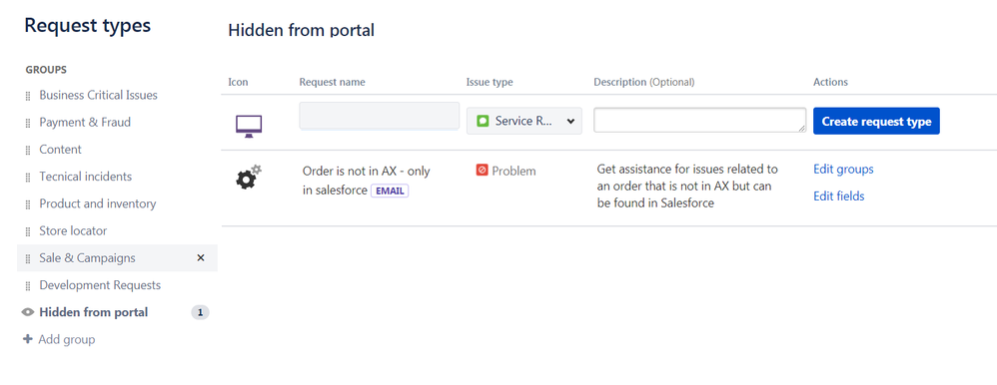Grab drag handle of Business Critical Issues

point(28,96)
